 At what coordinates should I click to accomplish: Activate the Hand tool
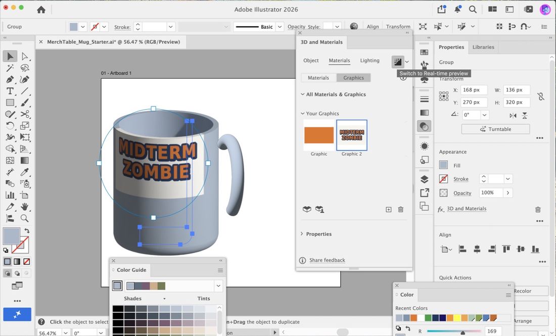[x=24, y=207]
